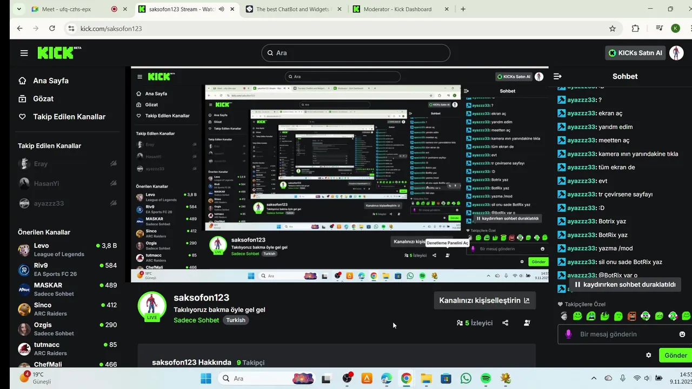Screen dimensions: 692x389
Task: Resume chat via kaydırırken sohbet duraklatıldı
Action: pyautogui.click(x=625, y=284)
